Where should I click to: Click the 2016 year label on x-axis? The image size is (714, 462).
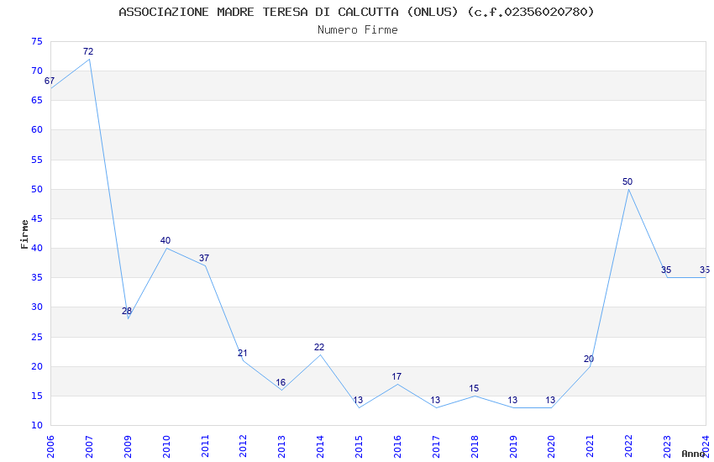[x=397, y=447]
